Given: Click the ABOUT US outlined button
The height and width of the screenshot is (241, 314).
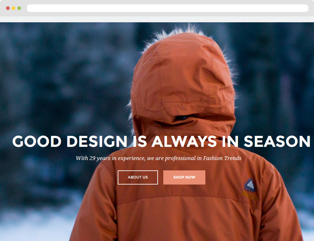Looking at the screenshot, I should [138, 177].
